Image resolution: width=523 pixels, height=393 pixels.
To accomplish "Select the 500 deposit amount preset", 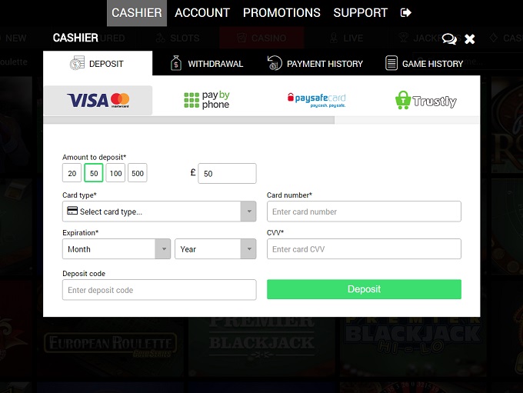I will click(x=138, y=174).
